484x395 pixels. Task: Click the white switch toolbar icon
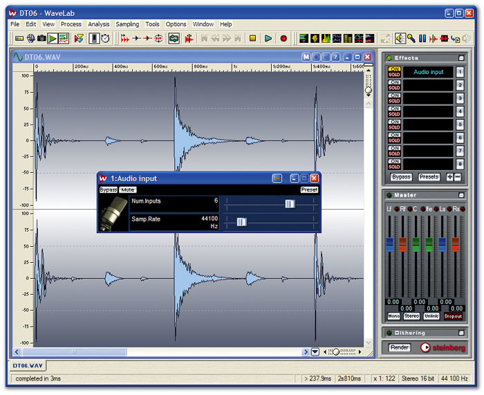click(94, 39)
